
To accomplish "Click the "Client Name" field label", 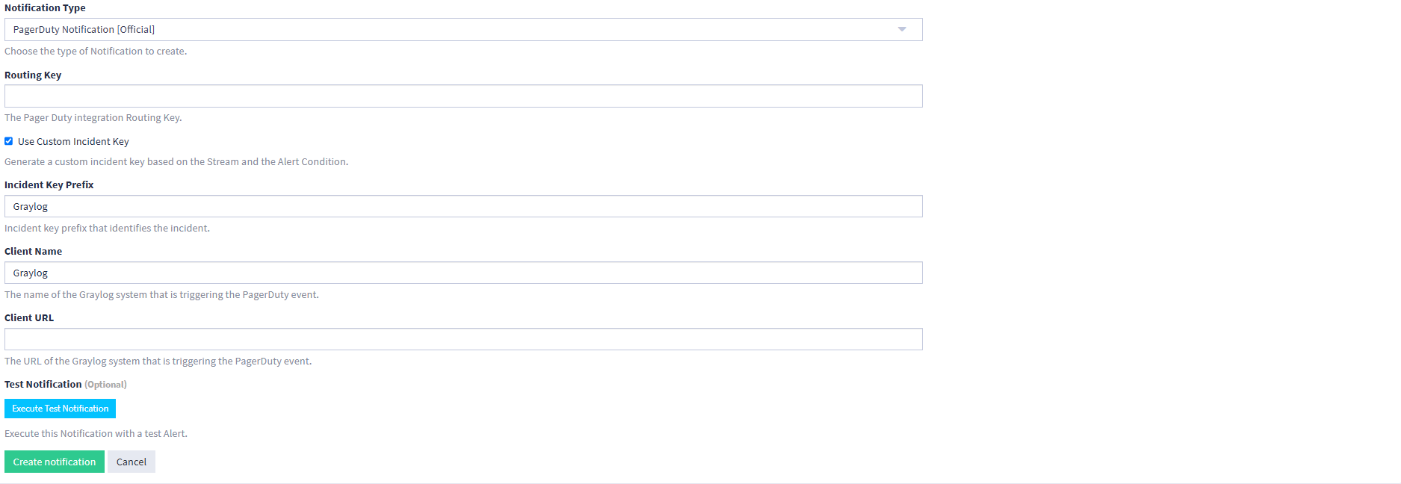I will pos(34,252).
